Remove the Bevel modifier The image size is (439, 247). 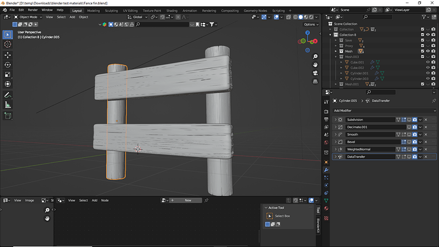point(426,142)
